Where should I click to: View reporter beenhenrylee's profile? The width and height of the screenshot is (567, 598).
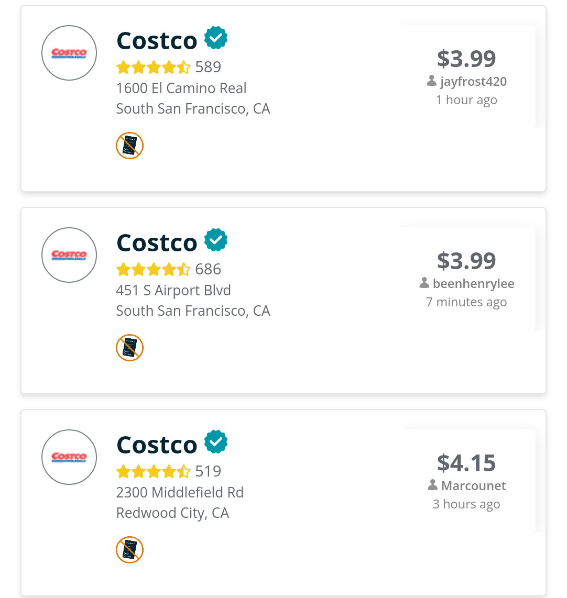click(473, 284)
